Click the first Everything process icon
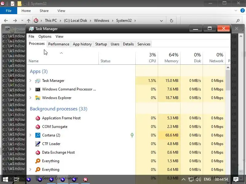The image size is (246, 184). pyautogui.click(x=38, y=161)
